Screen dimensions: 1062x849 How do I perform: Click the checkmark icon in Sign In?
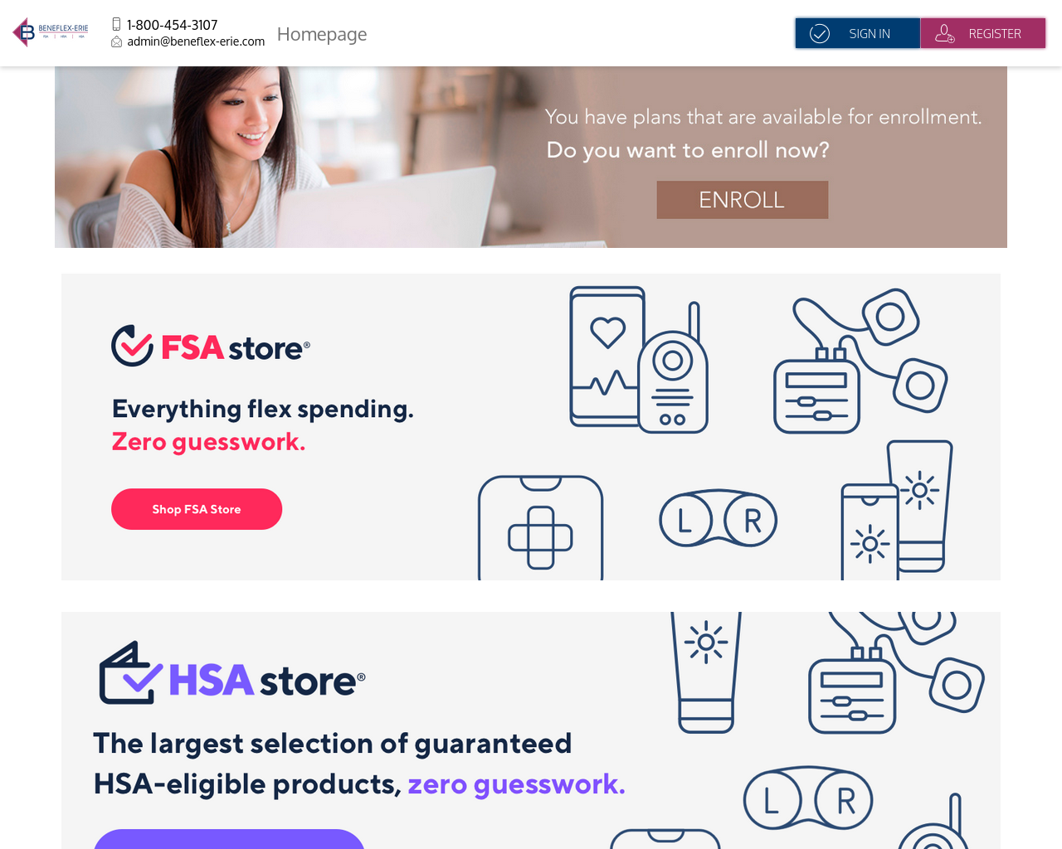(x=820, y=33)
